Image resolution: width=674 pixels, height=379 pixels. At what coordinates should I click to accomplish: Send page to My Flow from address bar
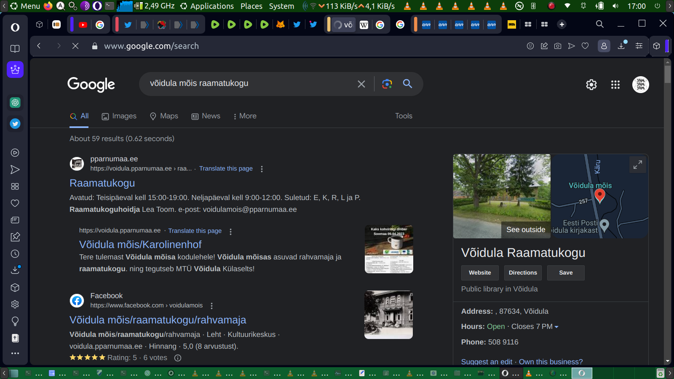pyautogui.click(x=571, y=46)
